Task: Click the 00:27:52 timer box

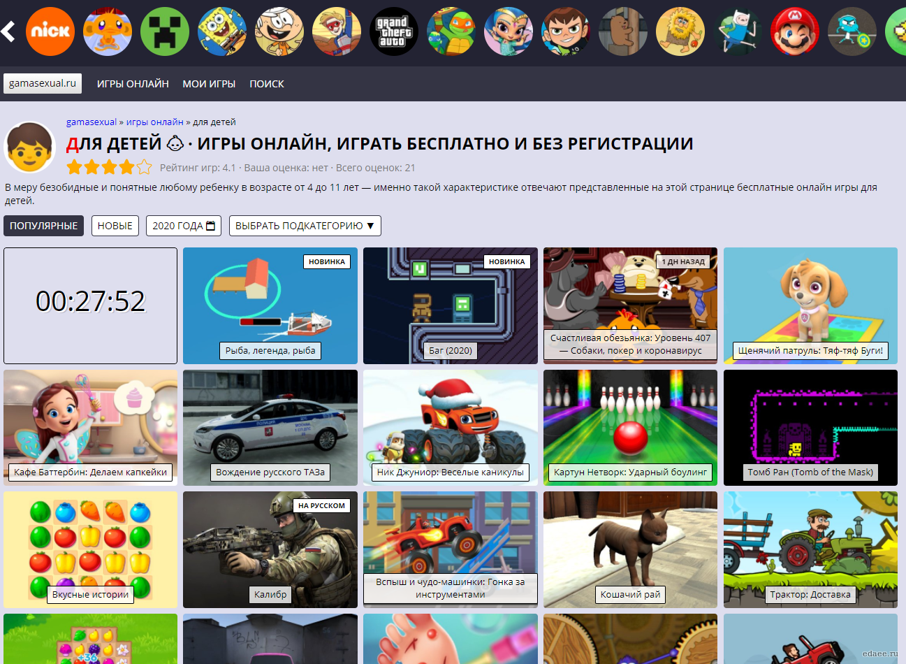Action: click(91, 305)
